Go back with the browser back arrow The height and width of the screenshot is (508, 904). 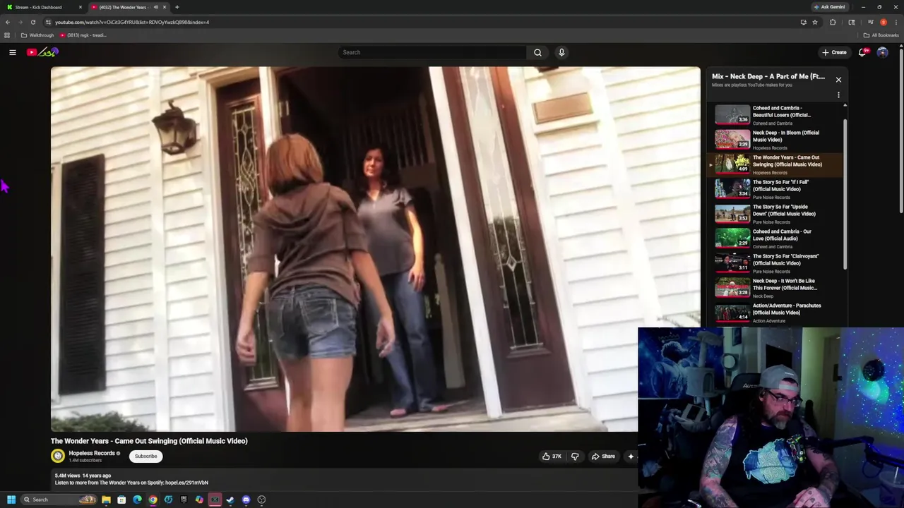click(x=8, y=22)
